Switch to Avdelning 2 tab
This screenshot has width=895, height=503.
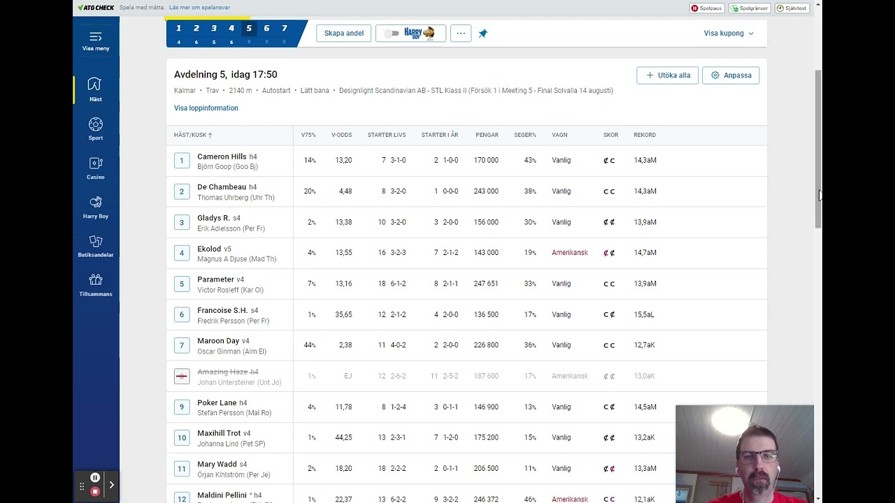point(196,33)
